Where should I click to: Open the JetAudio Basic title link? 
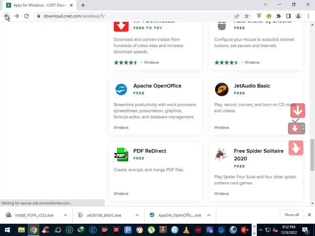tap(252, 86)
